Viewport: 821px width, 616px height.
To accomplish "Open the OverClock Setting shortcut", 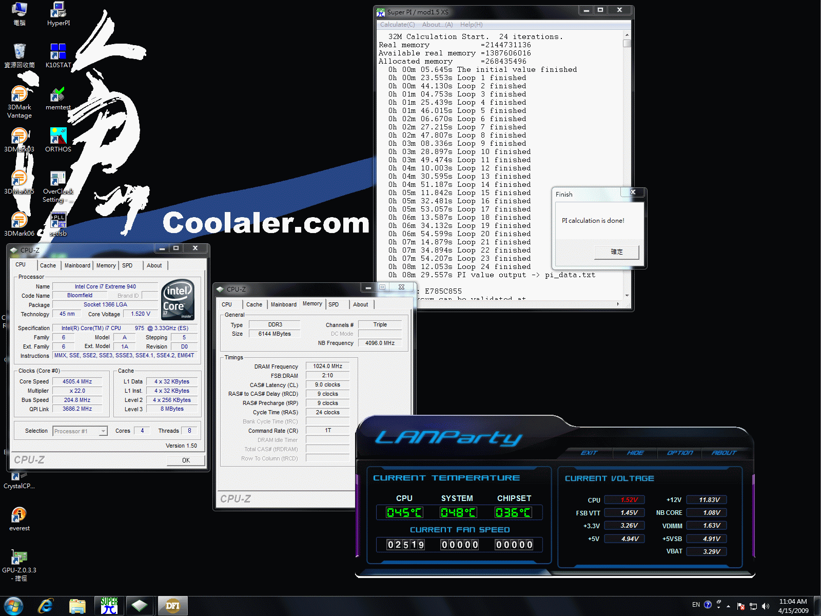I will [58, 187].
